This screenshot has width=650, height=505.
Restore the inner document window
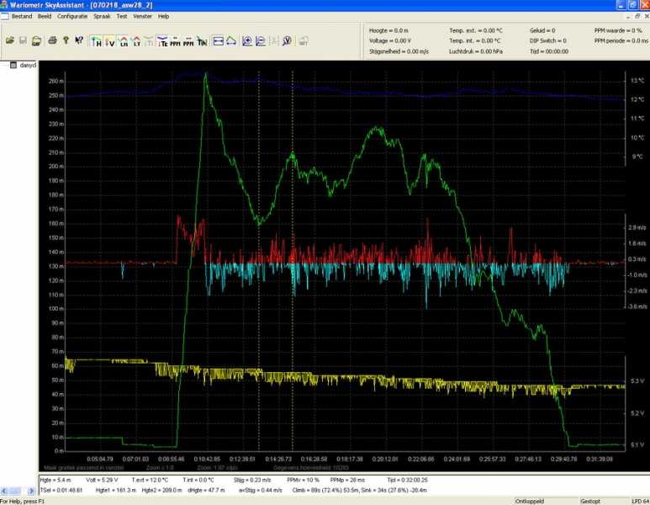(638, 16)
